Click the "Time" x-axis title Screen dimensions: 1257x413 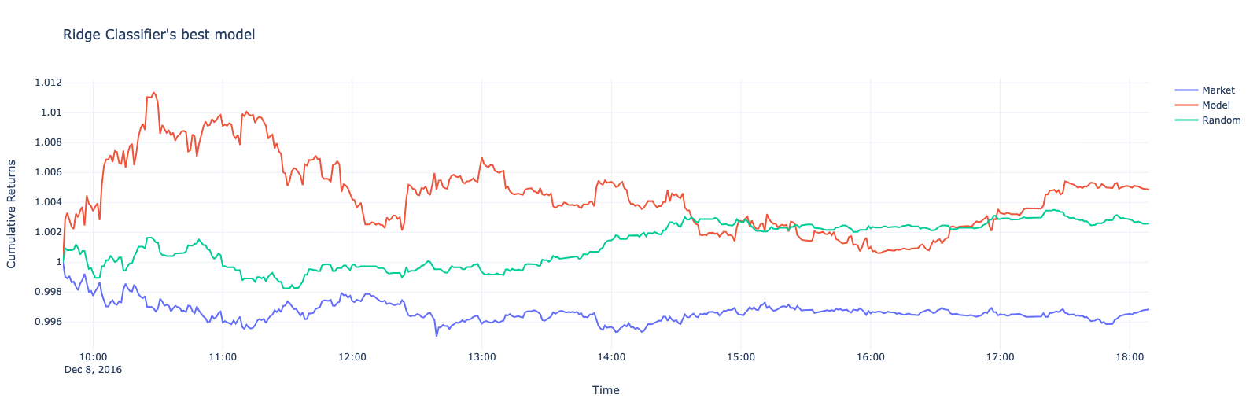(606, 390)
